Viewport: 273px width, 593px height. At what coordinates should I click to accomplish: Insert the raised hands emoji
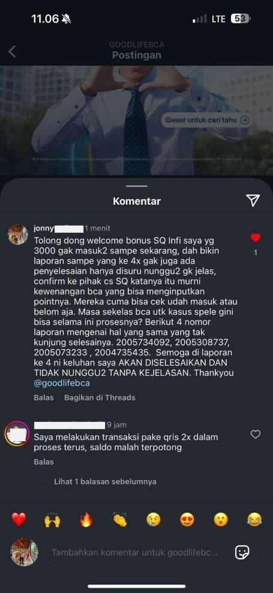pyautogui.click(x=52, y=519)
